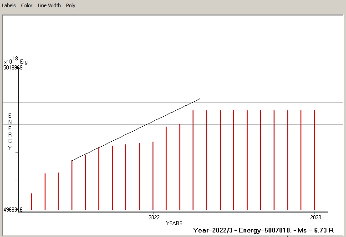Click the red bar above the 2022 tick
Viewport: 346px width, 237px height.
(153, 177)
